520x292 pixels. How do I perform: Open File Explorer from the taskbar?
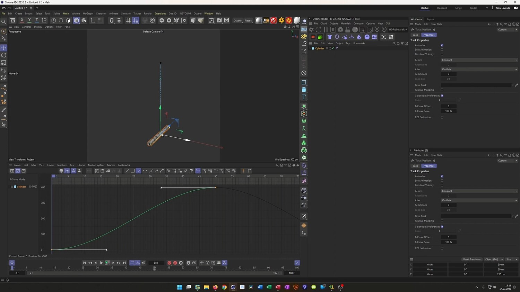click(x=206, y=287)
